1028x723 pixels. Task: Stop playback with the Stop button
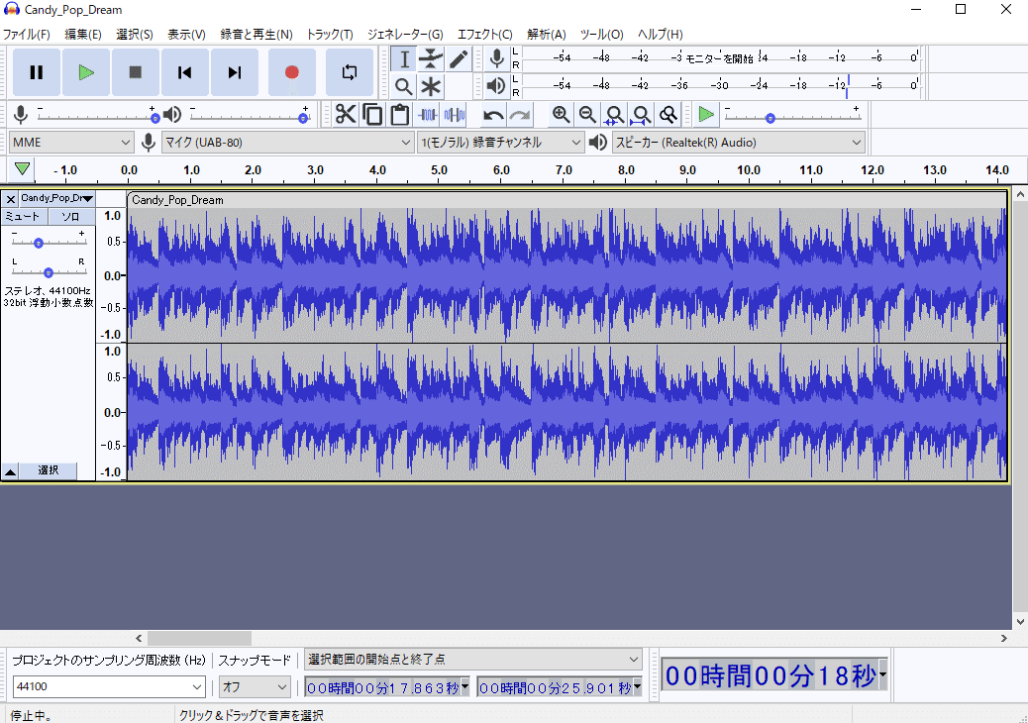(135, 72)
